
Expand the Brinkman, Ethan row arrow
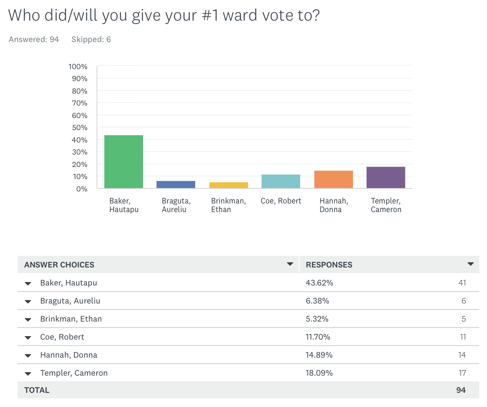click(28, 319)
